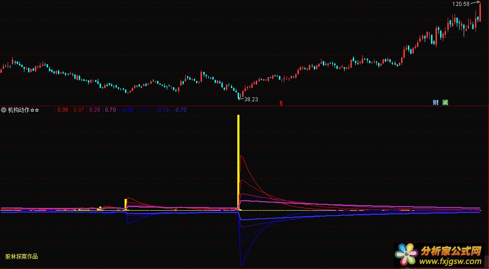
Task: Open the 机构动作 indicator dropdown arrow
Action: click(4, 110)
